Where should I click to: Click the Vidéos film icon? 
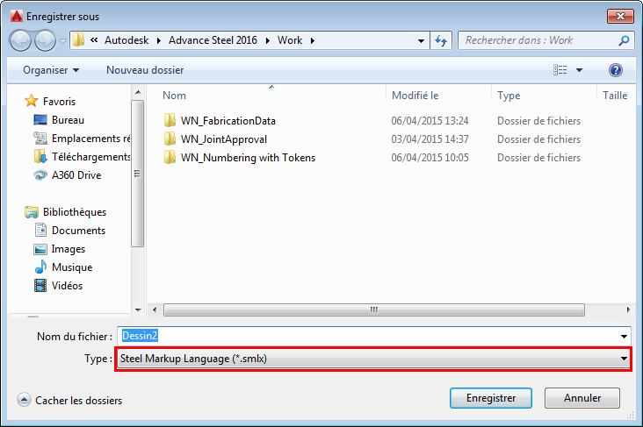tap(40, 285)
